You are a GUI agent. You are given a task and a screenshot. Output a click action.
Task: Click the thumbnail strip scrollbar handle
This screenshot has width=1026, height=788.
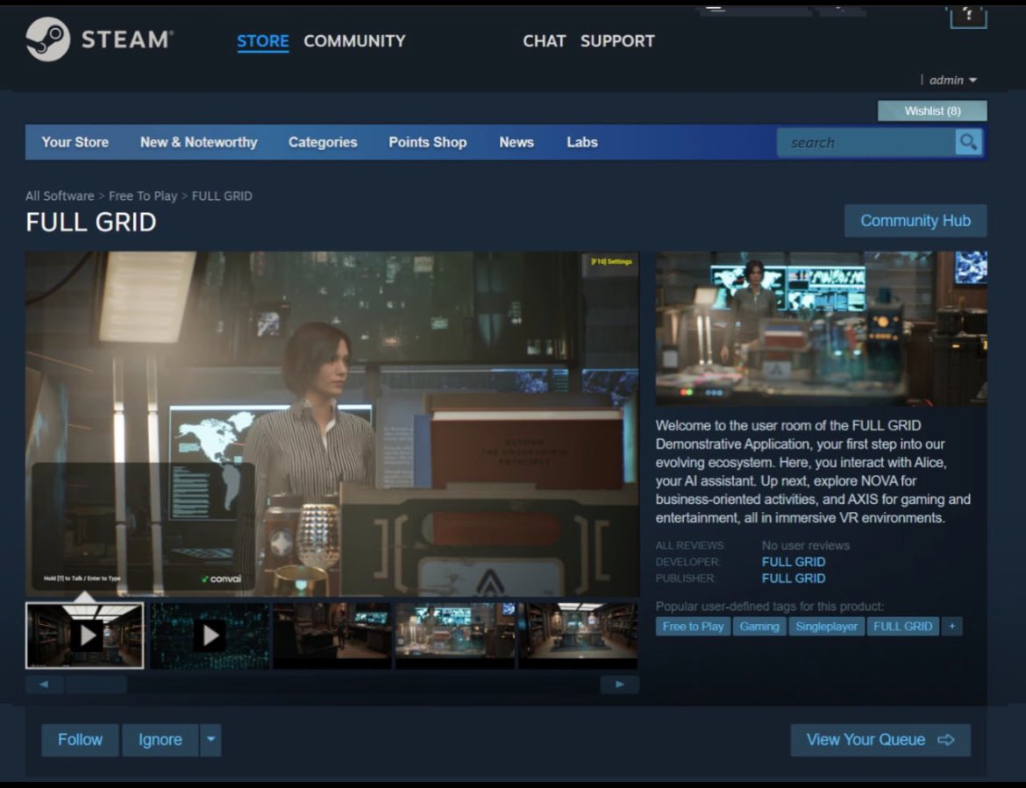coord(96,684)
